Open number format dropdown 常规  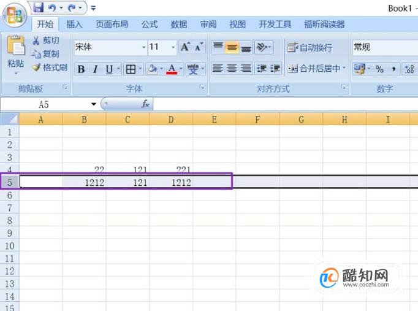[x=386, y=47]
